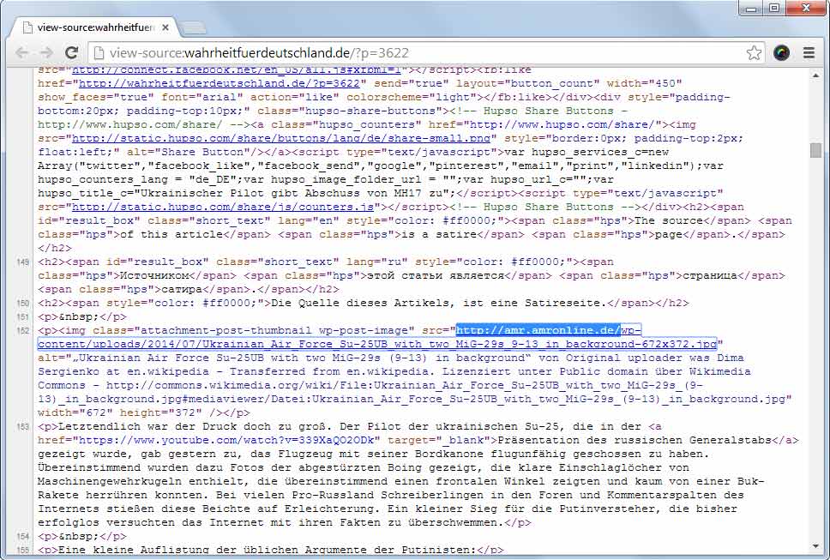Click the vertical scrollbar thumb

tap(815, 150)
